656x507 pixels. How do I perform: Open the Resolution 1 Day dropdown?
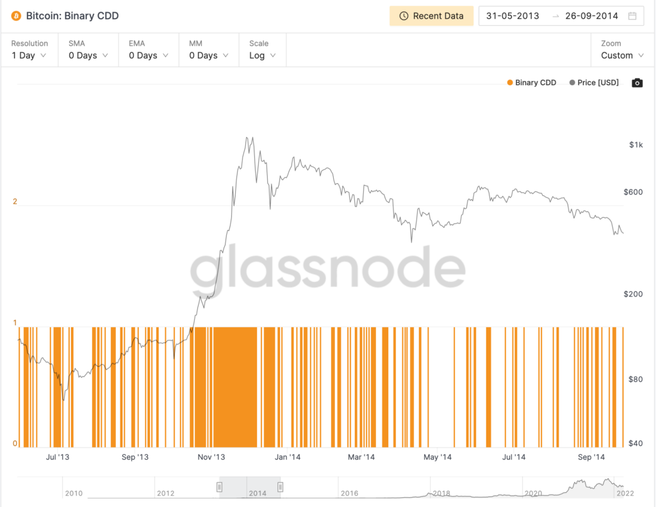[x=29, y=56]
